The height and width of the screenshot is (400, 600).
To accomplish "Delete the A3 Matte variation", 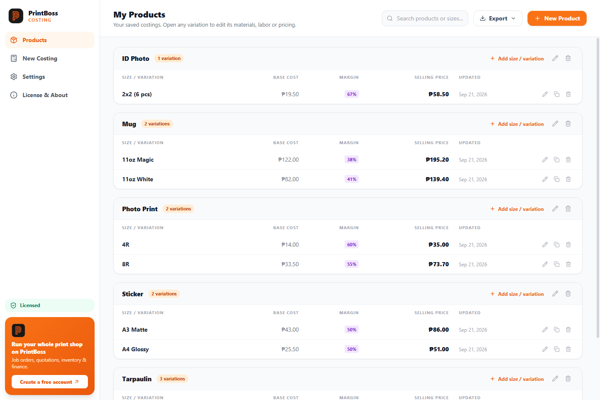I will pos(568,330).
